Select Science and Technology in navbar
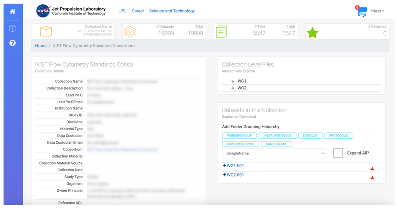This screenshot has width=398, height=208. (x=172, y=11)
